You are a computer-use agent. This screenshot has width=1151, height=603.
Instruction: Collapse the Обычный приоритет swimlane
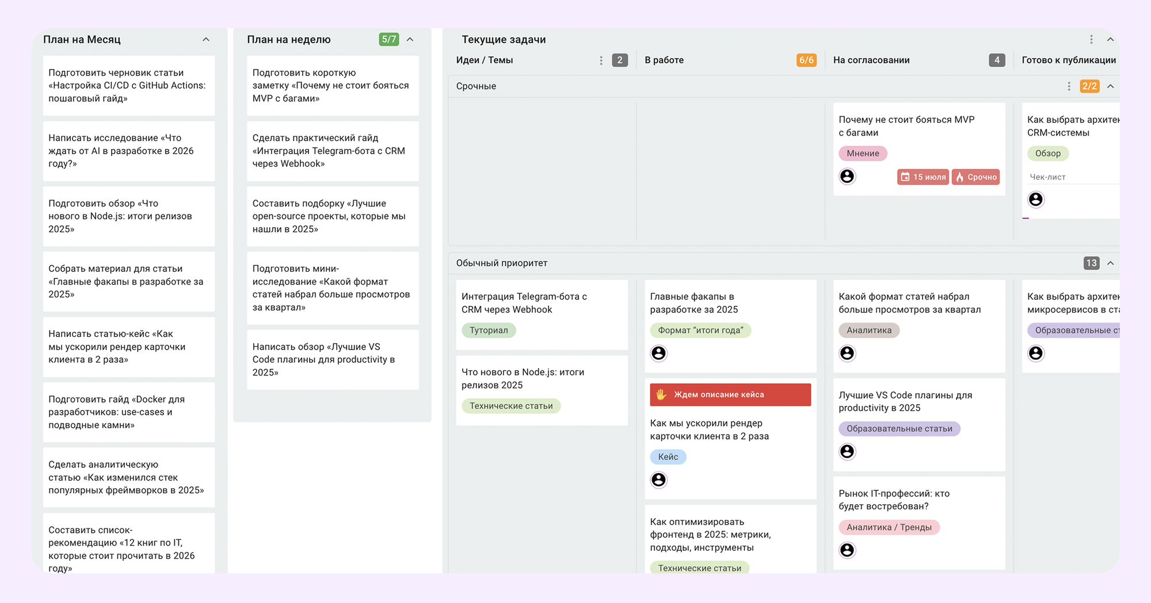1111,263
